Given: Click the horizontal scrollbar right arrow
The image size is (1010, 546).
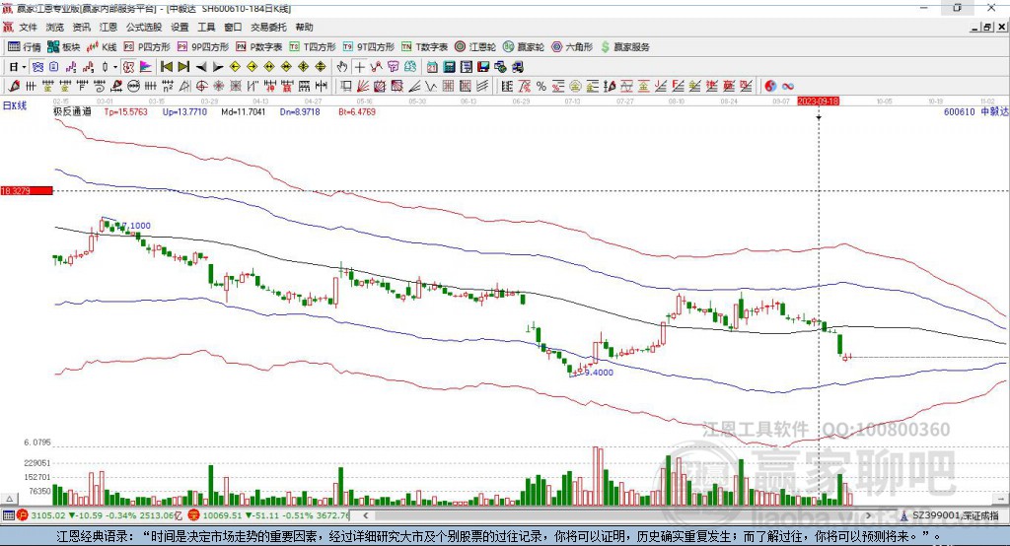Looking at the screenshot, I should point(868,515).
